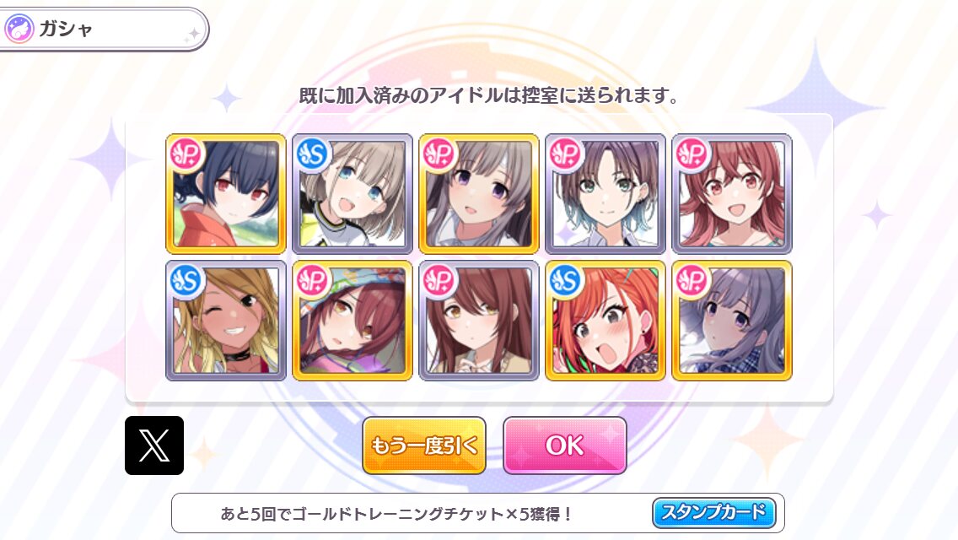Image resolution: width=958 pixels, height=540 pixels.
Task: Select the orange-haired blushing S card
Action: coord(605,321)
